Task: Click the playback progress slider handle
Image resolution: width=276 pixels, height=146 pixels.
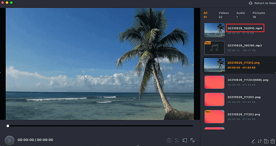Action: pos(8,126)
